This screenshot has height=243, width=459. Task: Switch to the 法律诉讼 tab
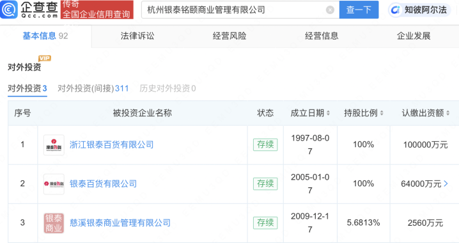137,36
